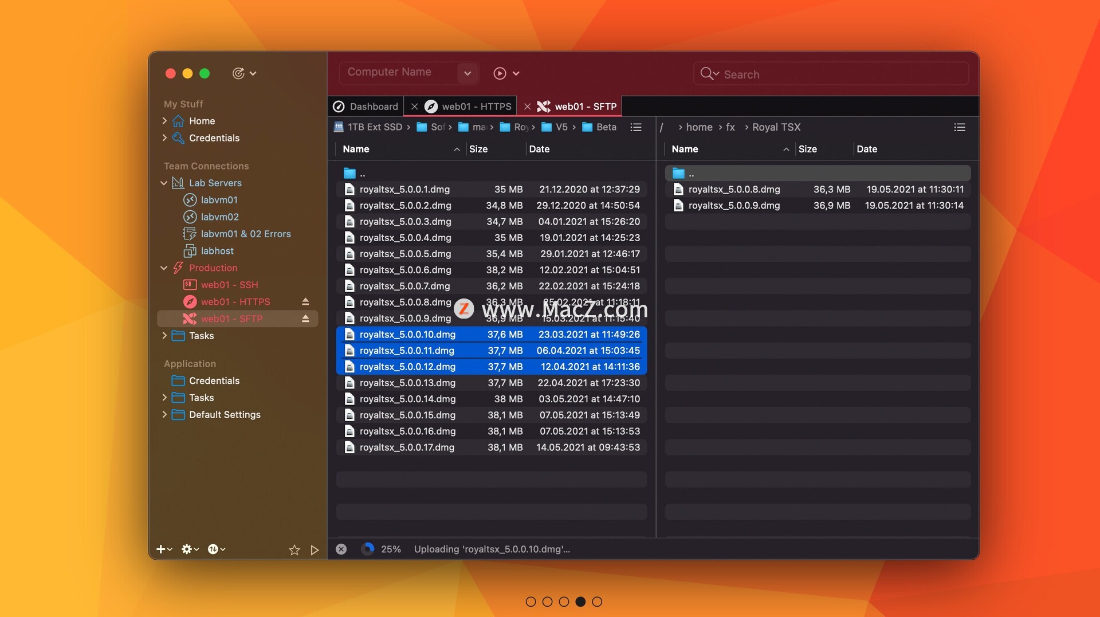The height and width of the screenshot is (617, 1100).
Task: Open parent folder (..) in remote pane
Action: coord(818,173)
